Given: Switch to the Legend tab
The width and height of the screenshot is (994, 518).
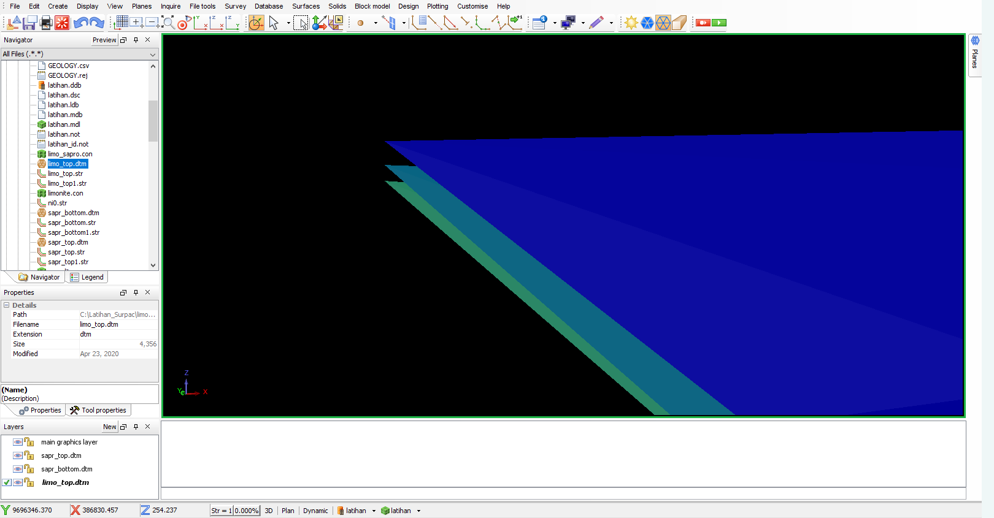Looking at the screenshot, I should pyautogui.click(x=87, y=277).
